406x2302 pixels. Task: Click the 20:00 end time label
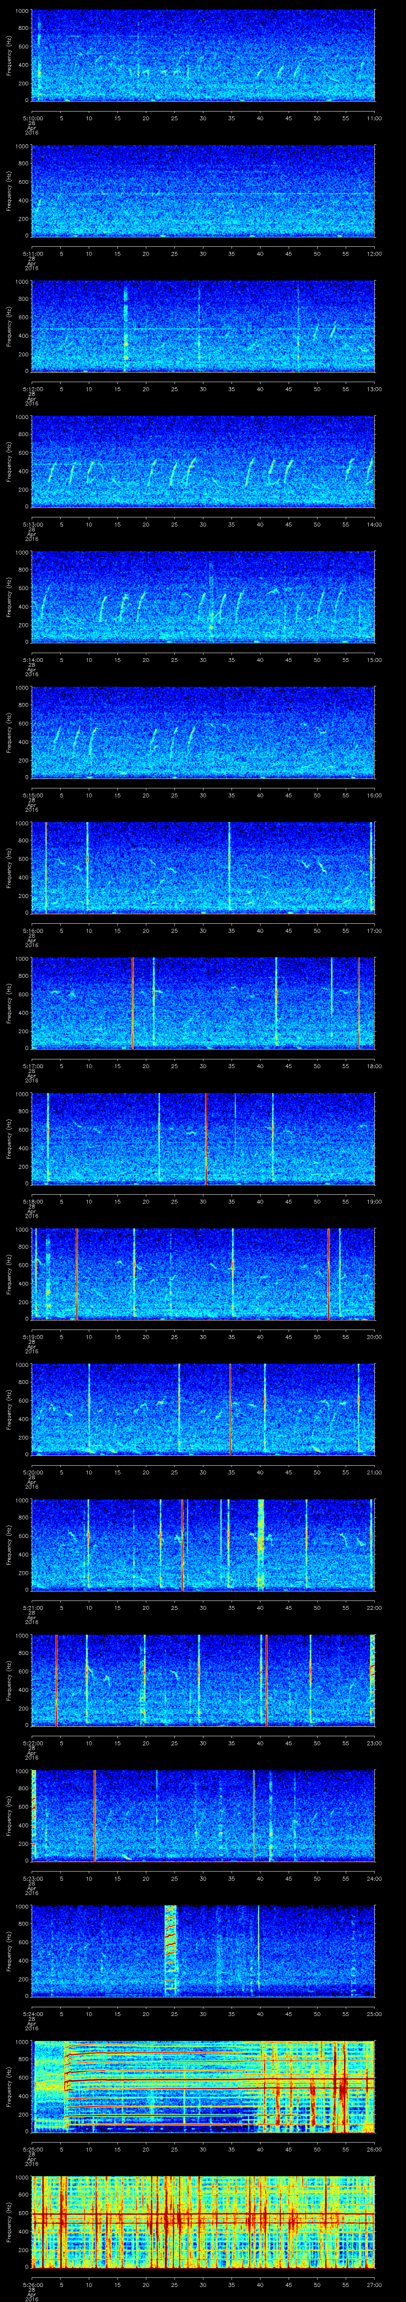pyautogui.click(x=374, y=1337)
